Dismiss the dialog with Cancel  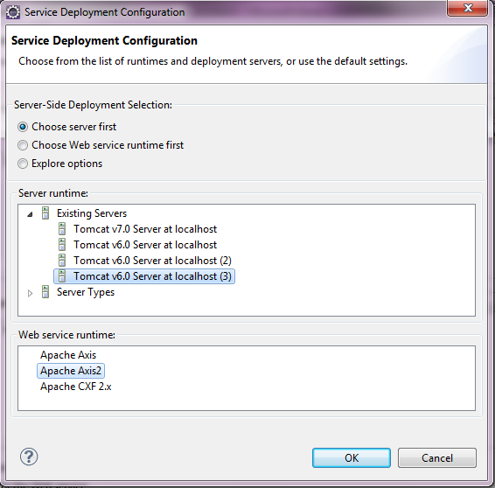click(x=437, y=457)
